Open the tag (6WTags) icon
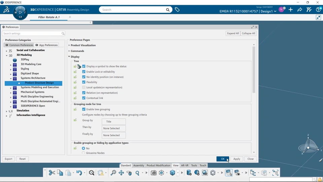 [x=177, y=9]
